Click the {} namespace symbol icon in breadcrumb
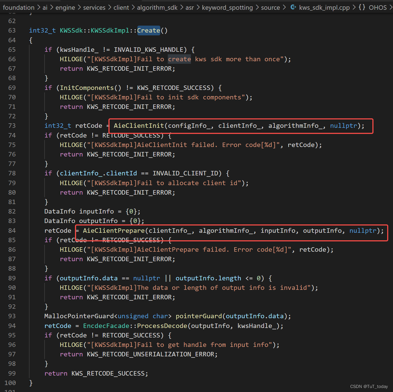Viewport: 393px width, 392px height. click(x=362, y=7)
